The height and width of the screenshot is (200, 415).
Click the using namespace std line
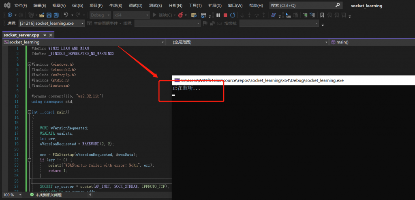click(52, 101)
